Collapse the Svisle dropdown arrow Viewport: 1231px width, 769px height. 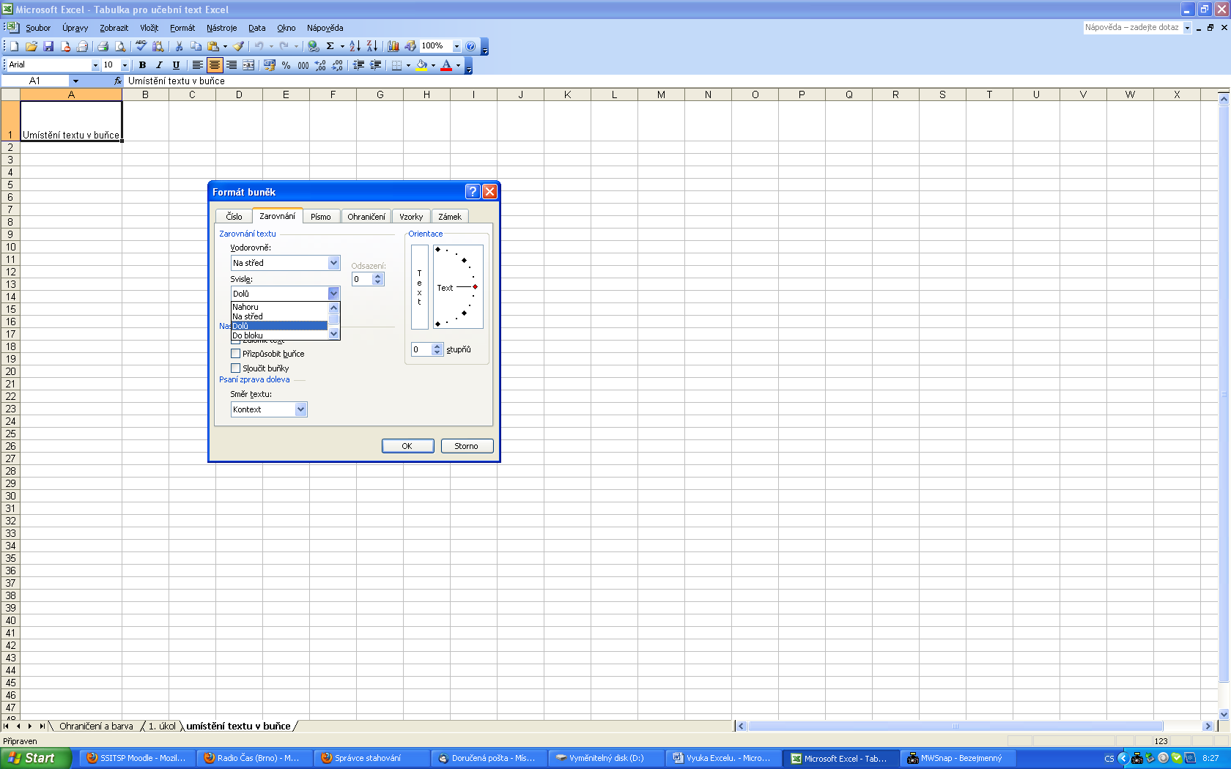pyautogui.click(x=333, y=294)
